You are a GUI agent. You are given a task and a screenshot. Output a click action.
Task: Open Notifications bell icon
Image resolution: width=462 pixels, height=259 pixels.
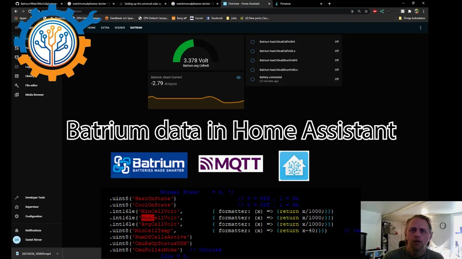coord(17,230)
